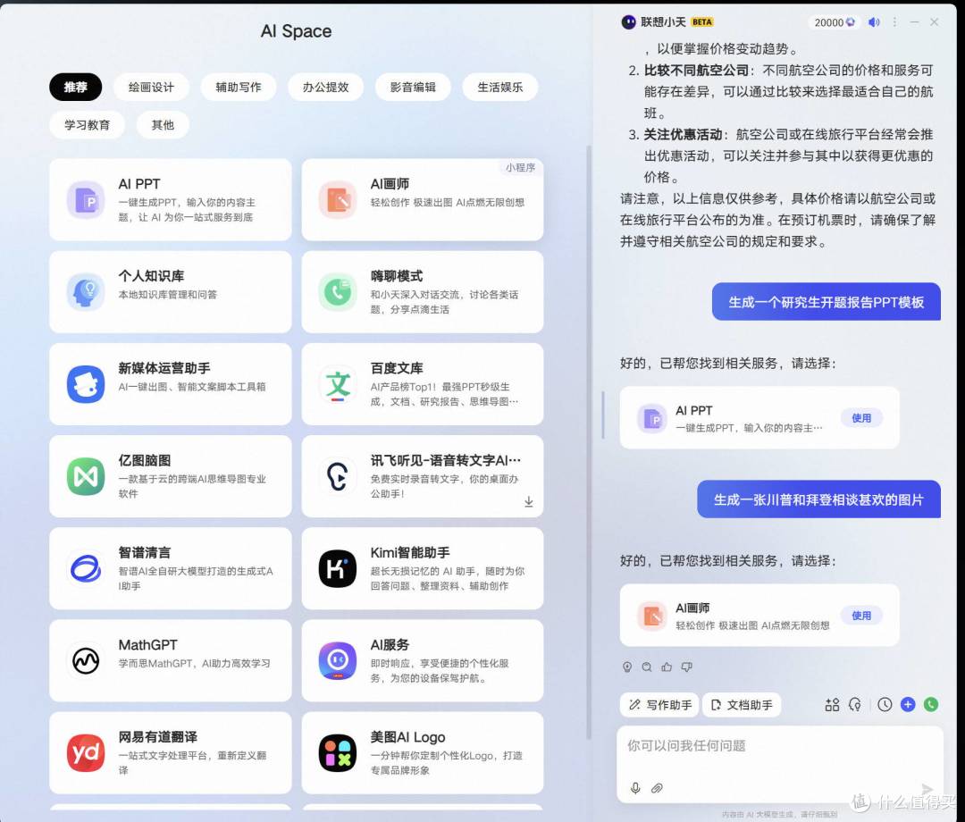Click the 生成一张川普和拜登相谈甚欢的图片 message bubble
The image size is (965, 822).
coord(818,499)
